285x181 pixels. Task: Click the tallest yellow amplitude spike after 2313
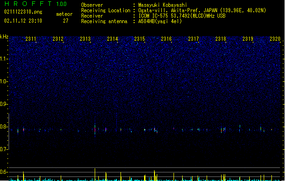(95, 175)
